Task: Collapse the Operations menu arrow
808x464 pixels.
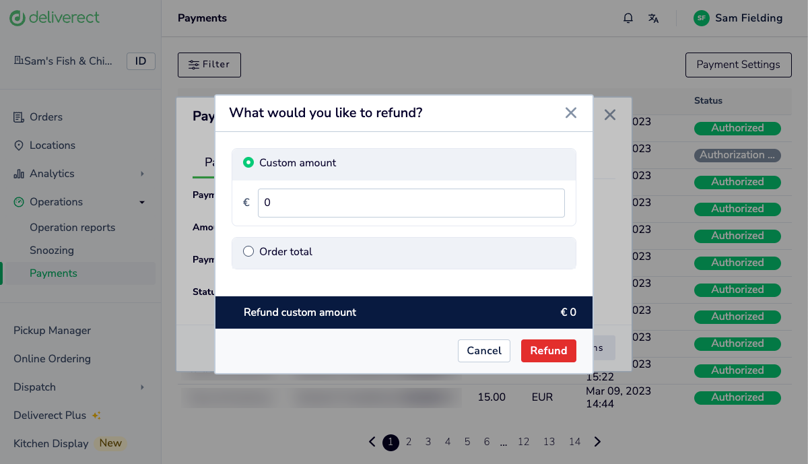Action: click(142, 202)
